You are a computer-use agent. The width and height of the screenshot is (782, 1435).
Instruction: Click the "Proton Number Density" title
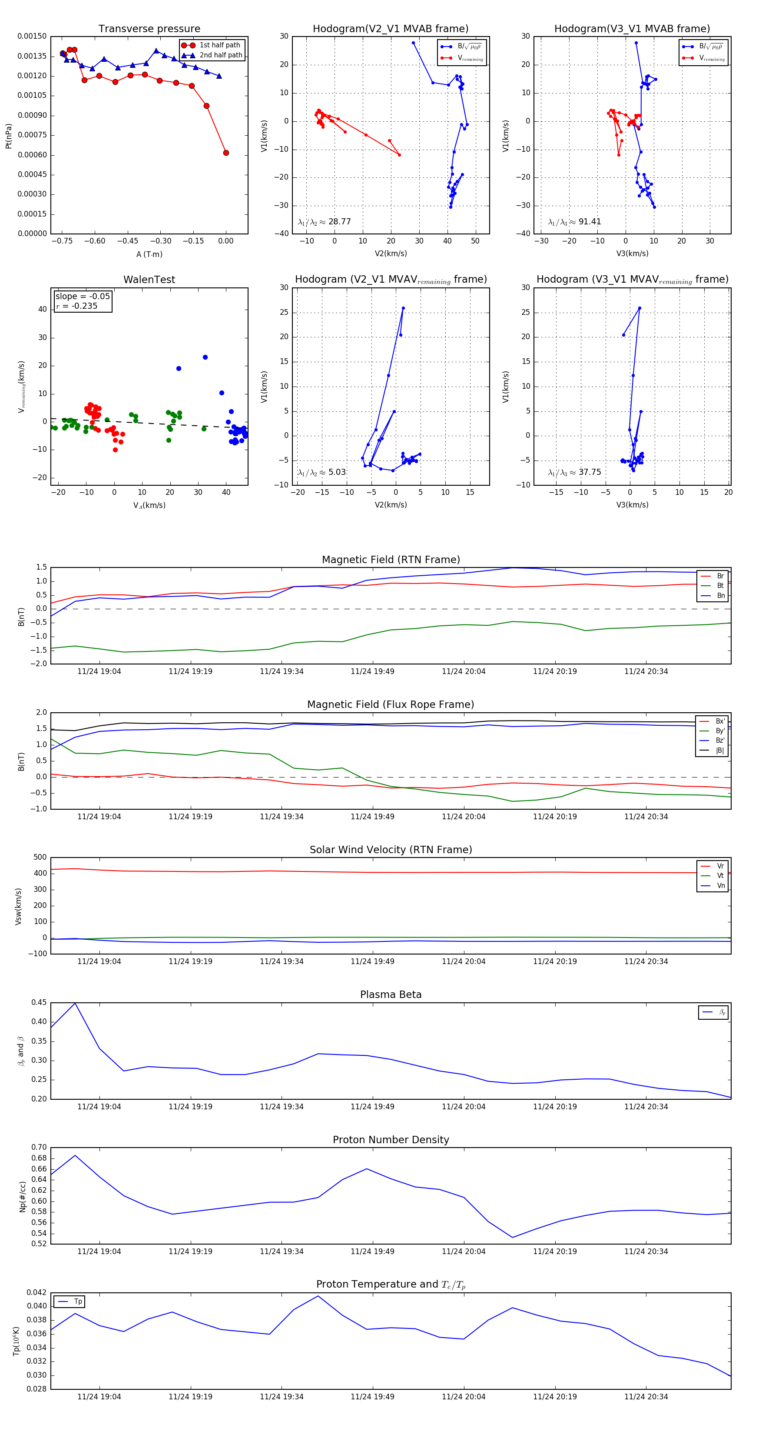(x=391, y=1140)
